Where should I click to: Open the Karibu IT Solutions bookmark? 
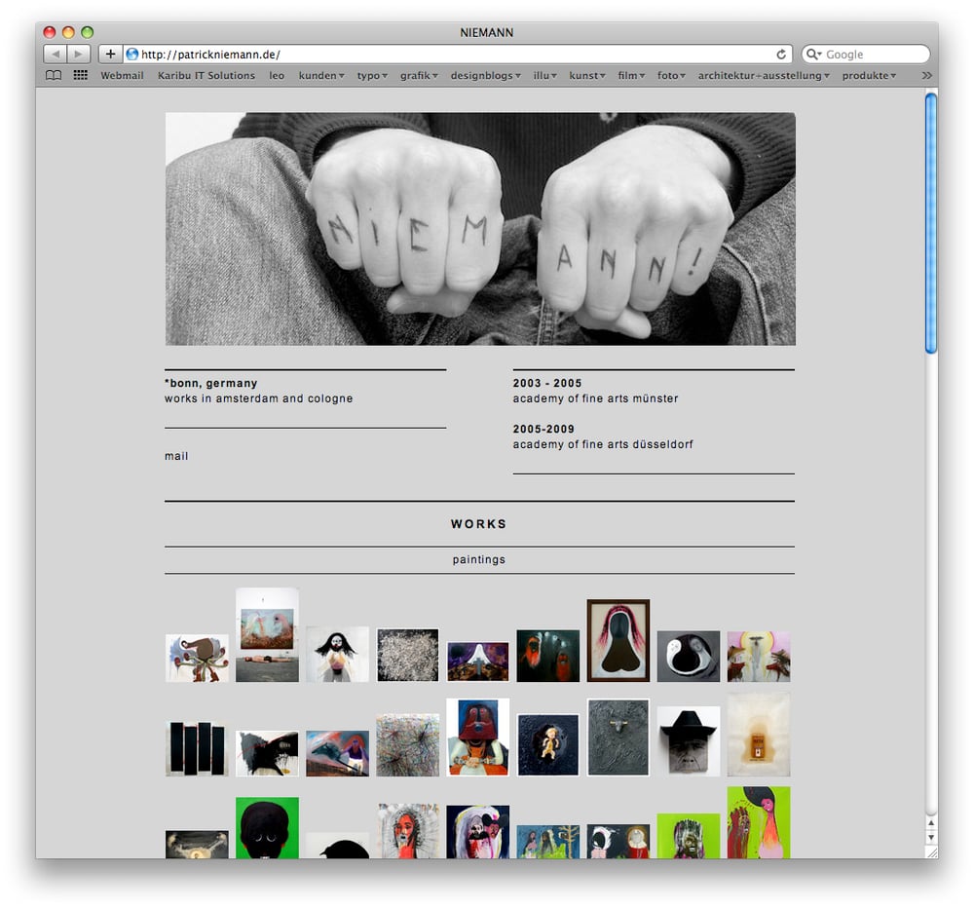(206, 75)
